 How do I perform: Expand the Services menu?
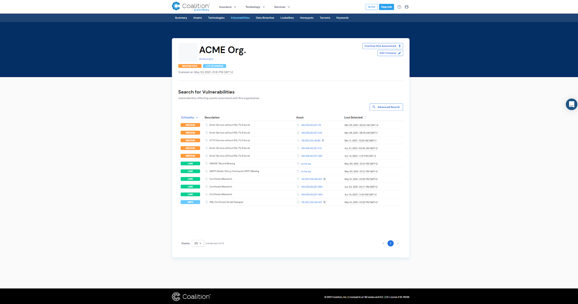point(282,7)
